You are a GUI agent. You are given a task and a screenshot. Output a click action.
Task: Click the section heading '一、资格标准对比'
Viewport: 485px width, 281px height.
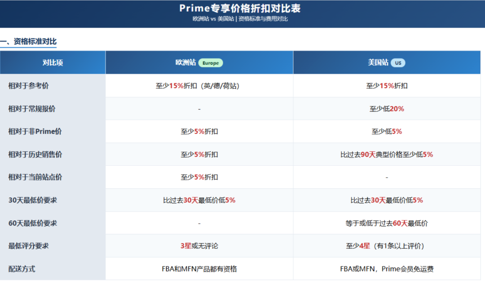tap(28, 41)
